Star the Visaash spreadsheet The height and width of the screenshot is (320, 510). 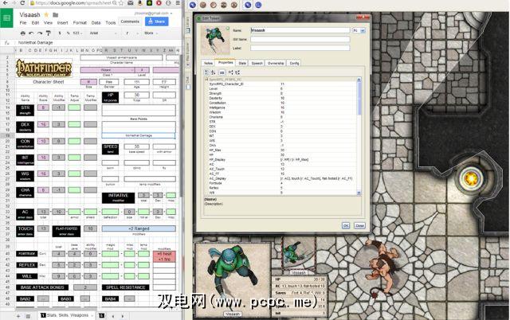(x=46, y=14)
